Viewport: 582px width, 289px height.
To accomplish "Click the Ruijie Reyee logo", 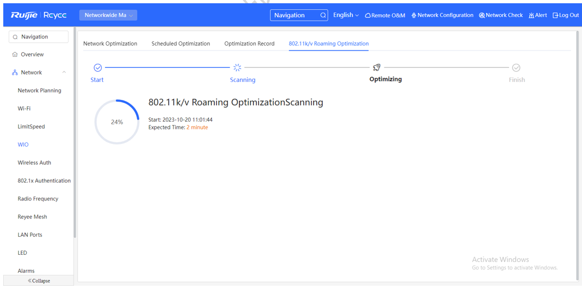I will click(x=39, y=15).
